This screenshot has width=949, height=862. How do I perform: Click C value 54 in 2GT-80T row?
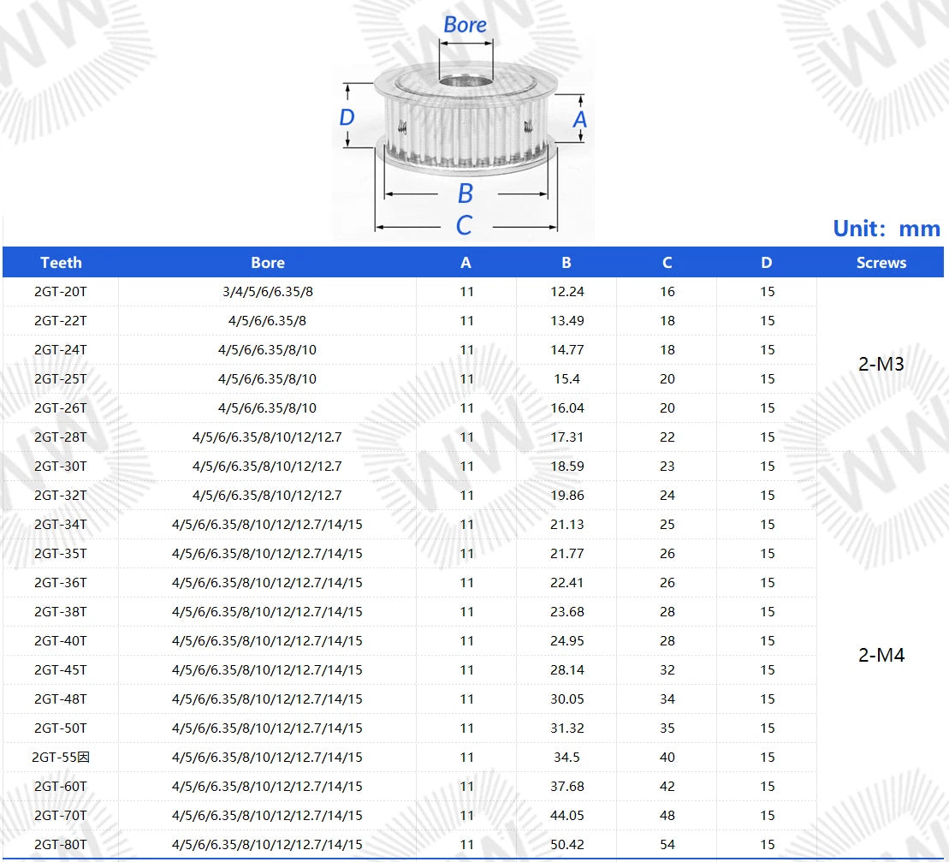pos(667,844)
